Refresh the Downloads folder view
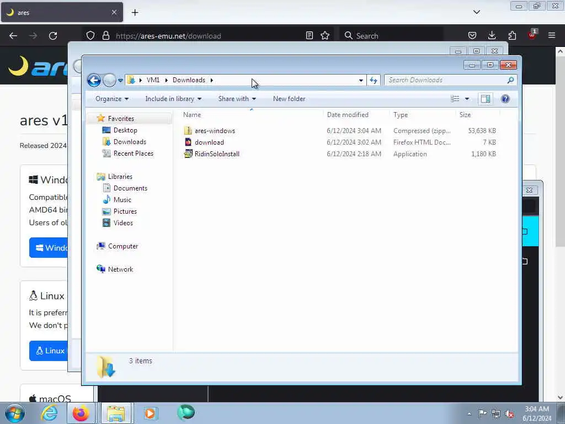The image size is (565, 424). tap(374, 80)
